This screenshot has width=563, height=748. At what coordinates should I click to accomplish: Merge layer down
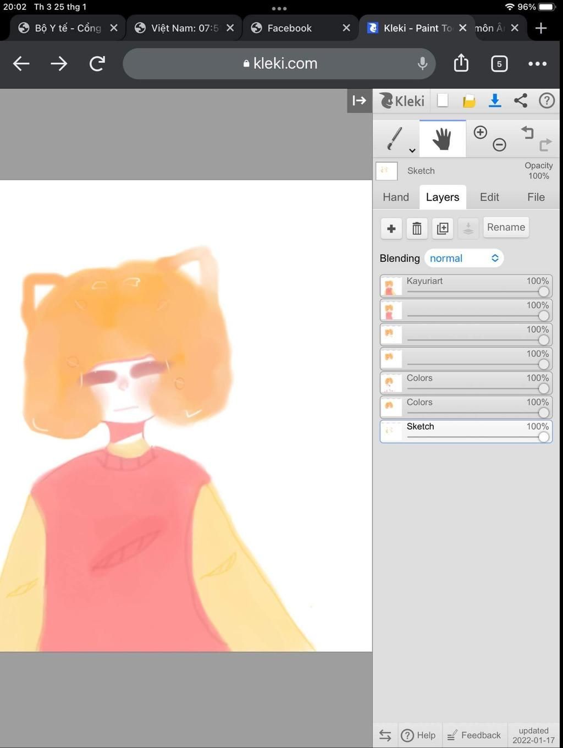click(468, 228)
